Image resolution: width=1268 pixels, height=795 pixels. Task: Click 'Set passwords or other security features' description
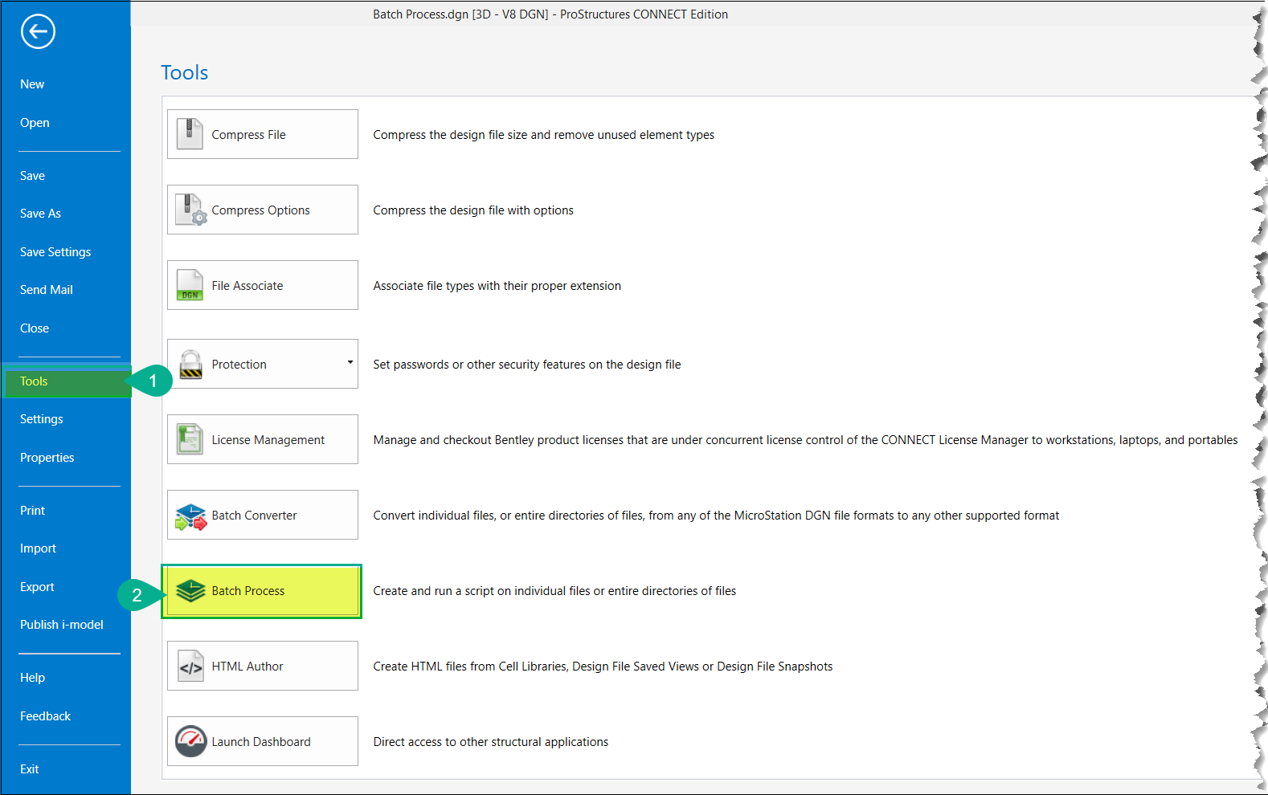point(527,365)
